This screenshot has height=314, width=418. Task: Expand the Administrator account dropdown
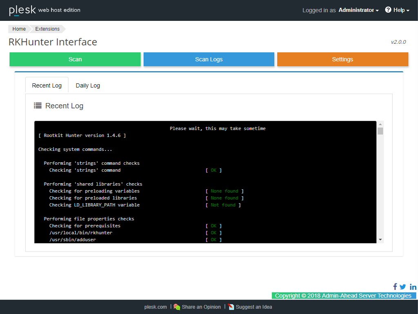pos(358,10)
